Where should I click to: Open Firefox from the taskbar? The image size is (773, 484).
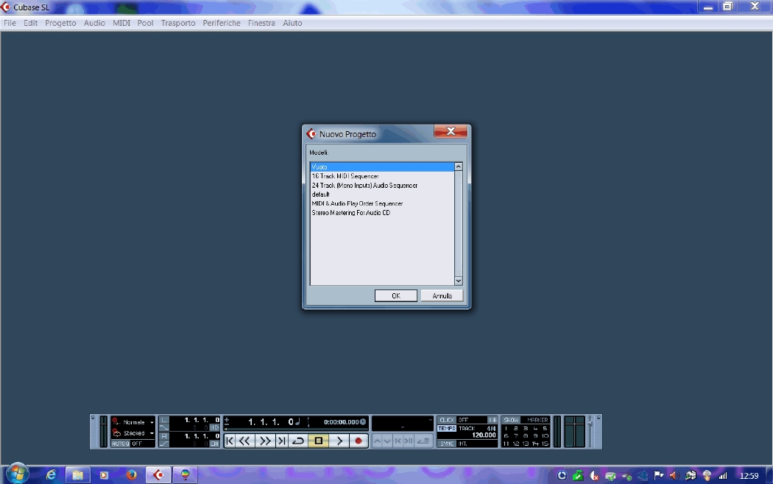[131, 474]
